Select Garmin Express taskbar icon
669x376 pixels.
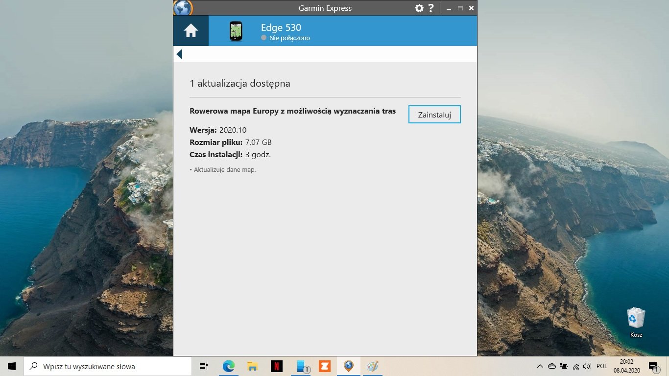pos(348,366)
